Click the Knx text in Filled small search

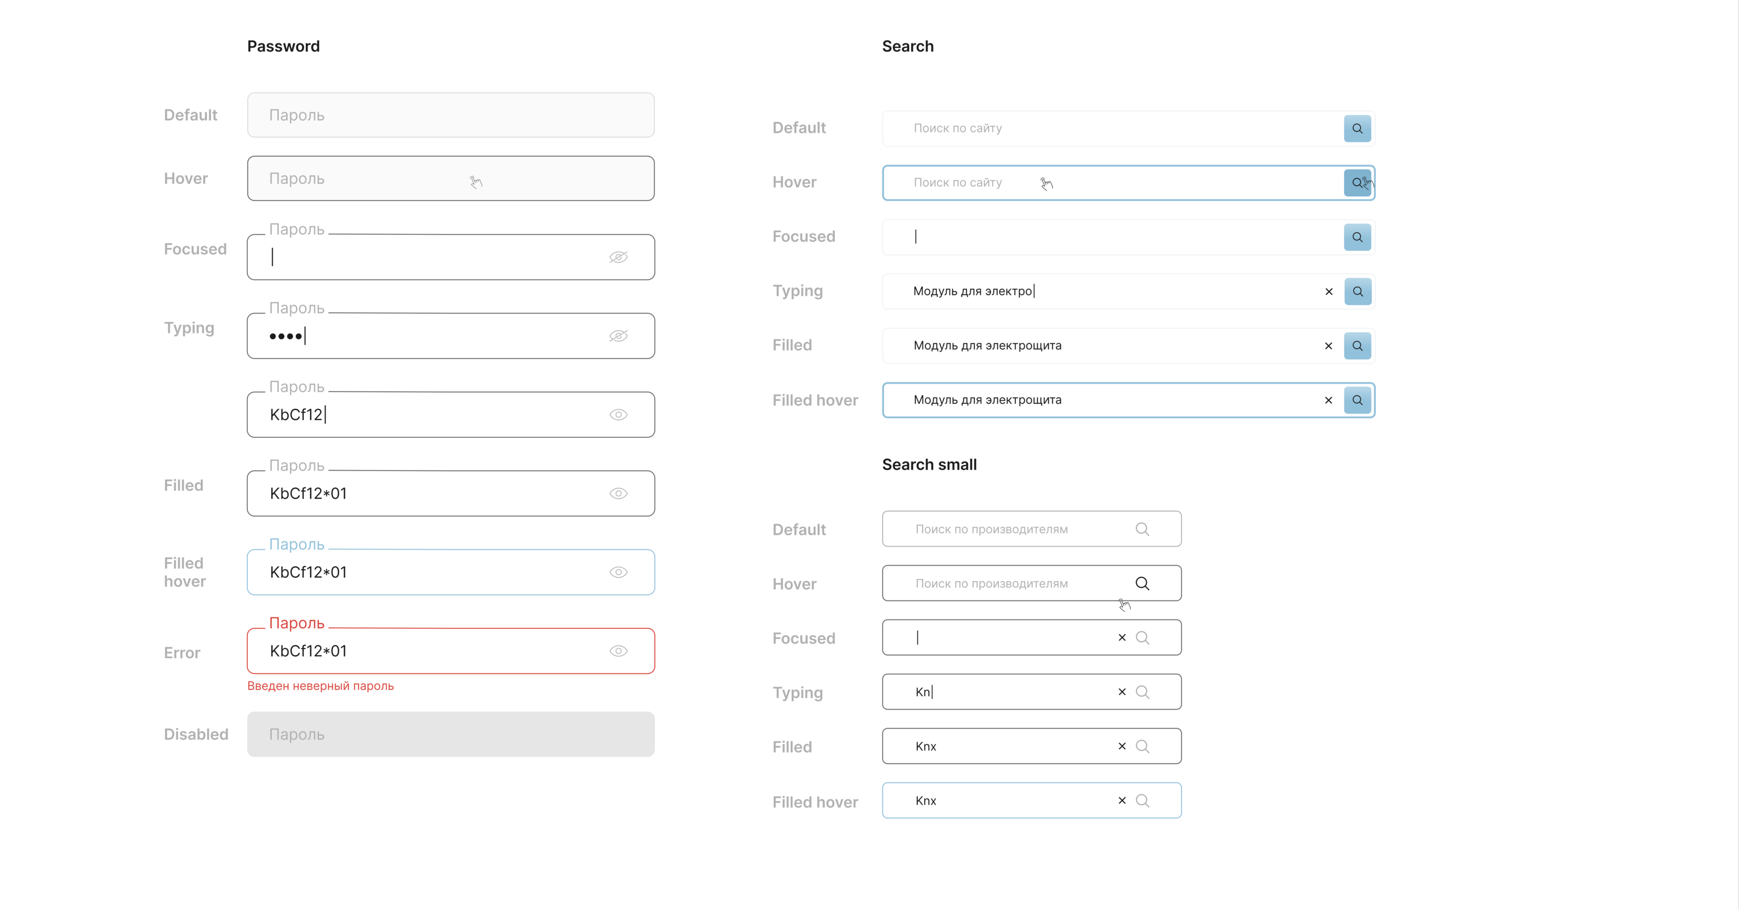(x=925, y=747)
